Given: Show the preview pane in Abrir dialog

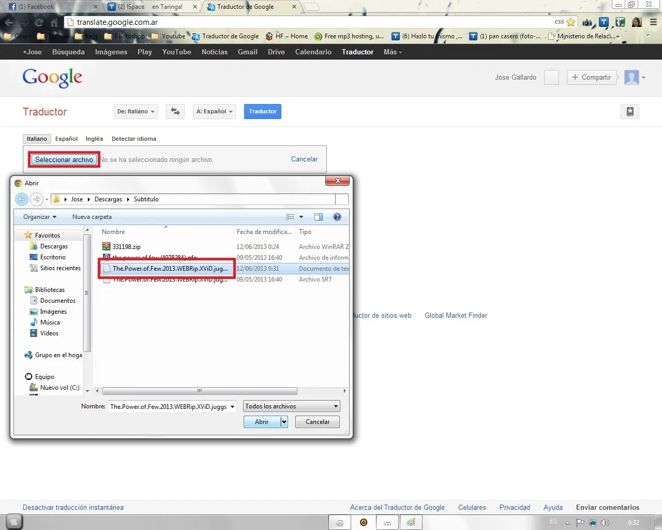Looking at the screenshot, I should (319, 217).
